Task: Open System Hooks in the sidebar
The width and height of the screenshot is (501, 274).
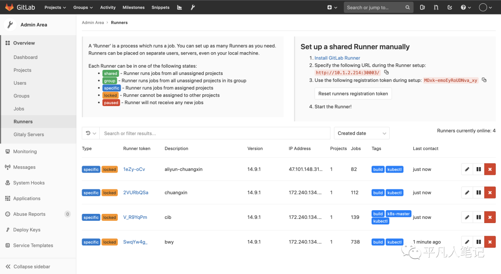Action: pos(29,183)
